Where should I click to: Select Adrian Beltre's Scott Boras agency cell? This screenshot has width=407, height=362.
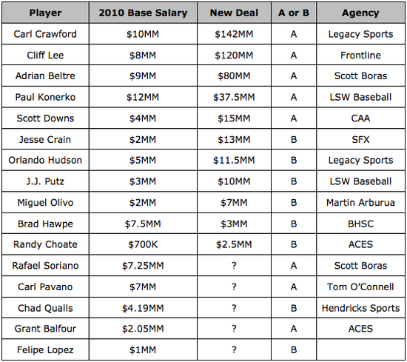click(x=360, y=76)
